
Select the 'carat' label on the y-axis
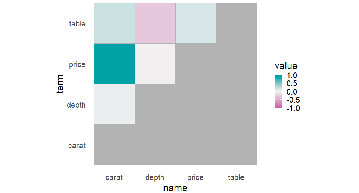click(x=77, y=146)
